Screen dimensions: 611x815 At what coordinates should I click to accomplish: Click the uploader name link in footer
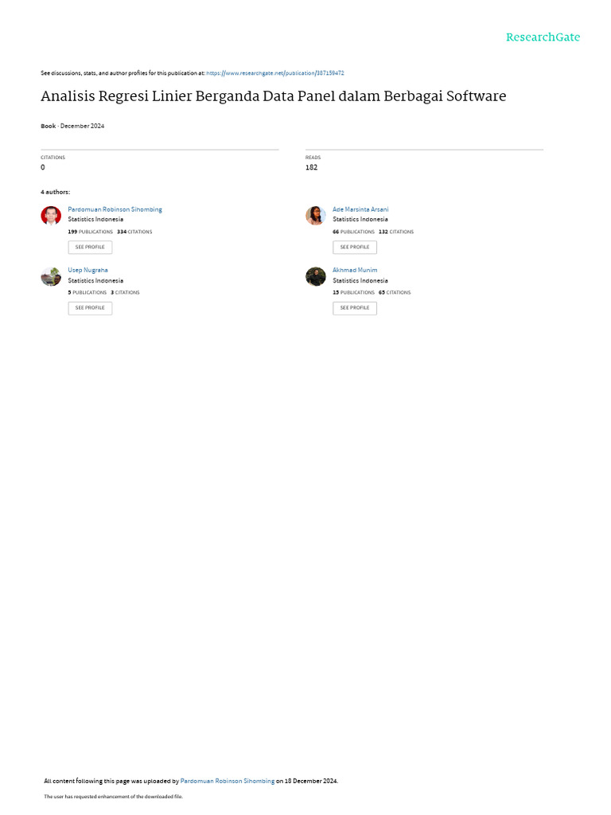tap(227, 781)
